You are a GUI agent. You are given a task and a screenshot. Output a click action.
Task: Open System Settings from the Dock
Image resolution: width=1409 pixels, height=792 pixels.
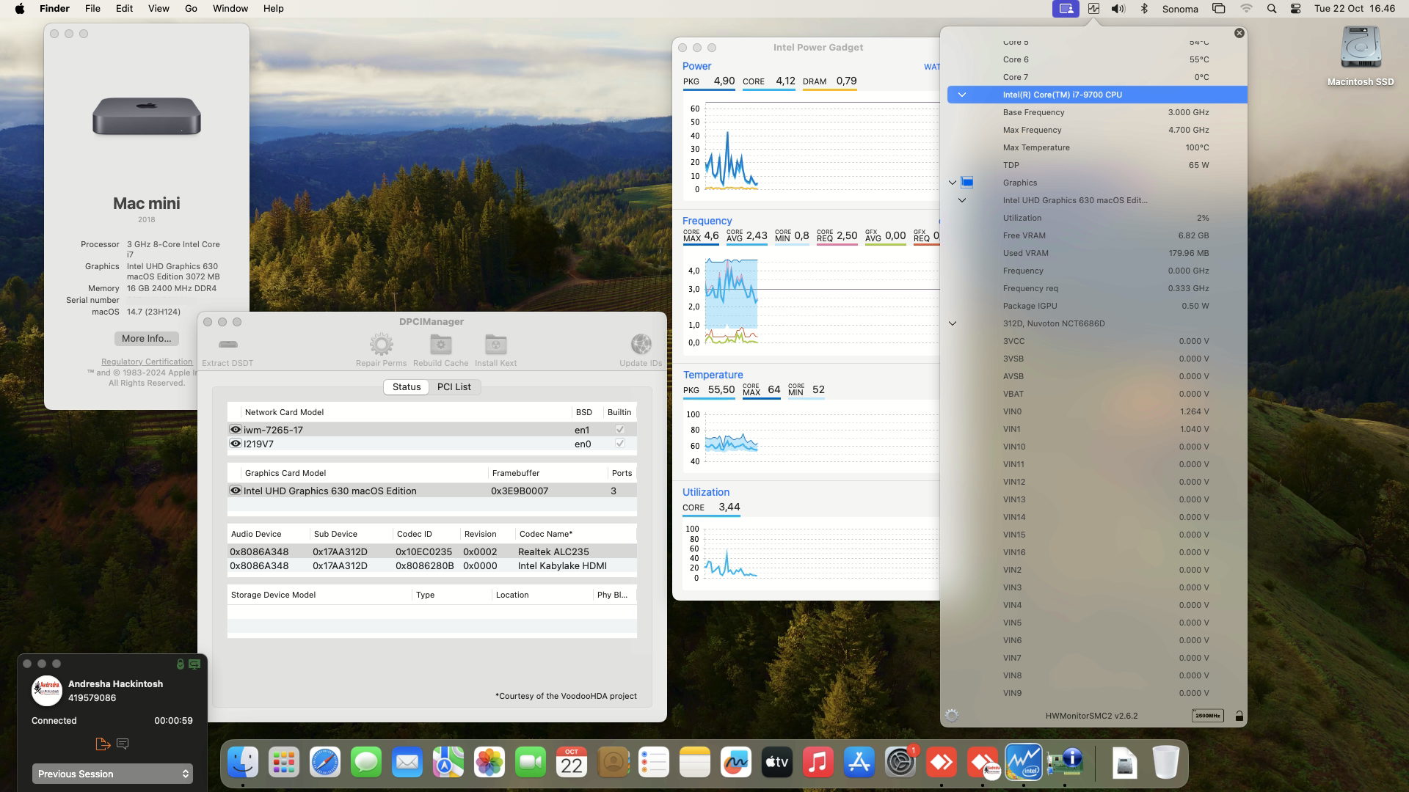(x=900, y=763)
